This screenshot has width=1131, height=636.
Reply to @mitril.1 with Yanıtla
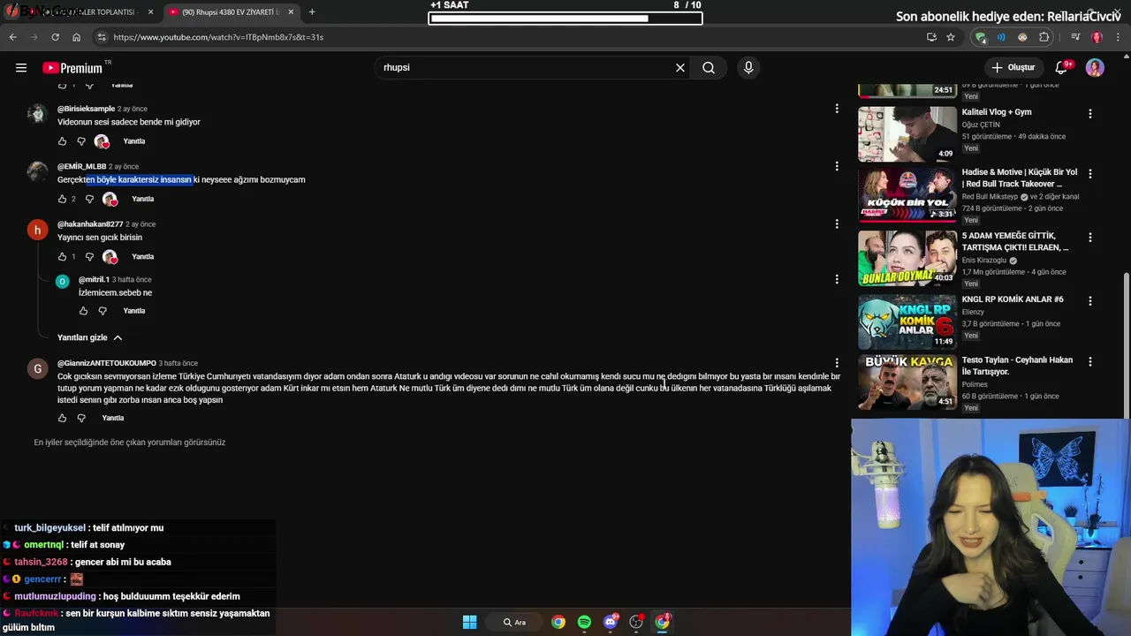click(134, 311)
